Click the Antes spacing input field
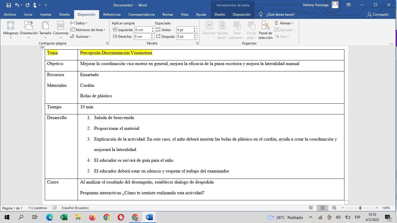The image size is (397, 223). coord(185,30)
